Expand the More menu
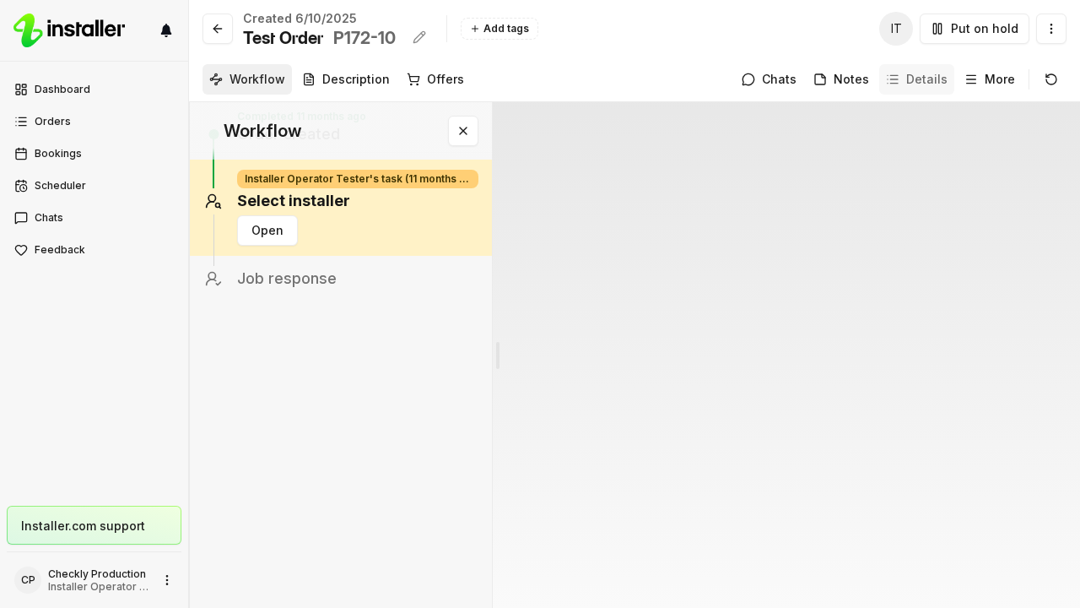1080x608 pixels. [990, 79]
